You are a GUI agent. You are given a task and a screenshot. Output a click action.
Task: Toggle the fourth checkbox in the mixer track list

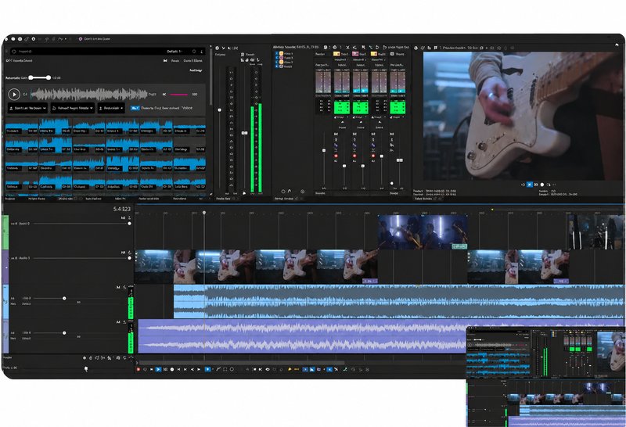[x=276, y=66]
